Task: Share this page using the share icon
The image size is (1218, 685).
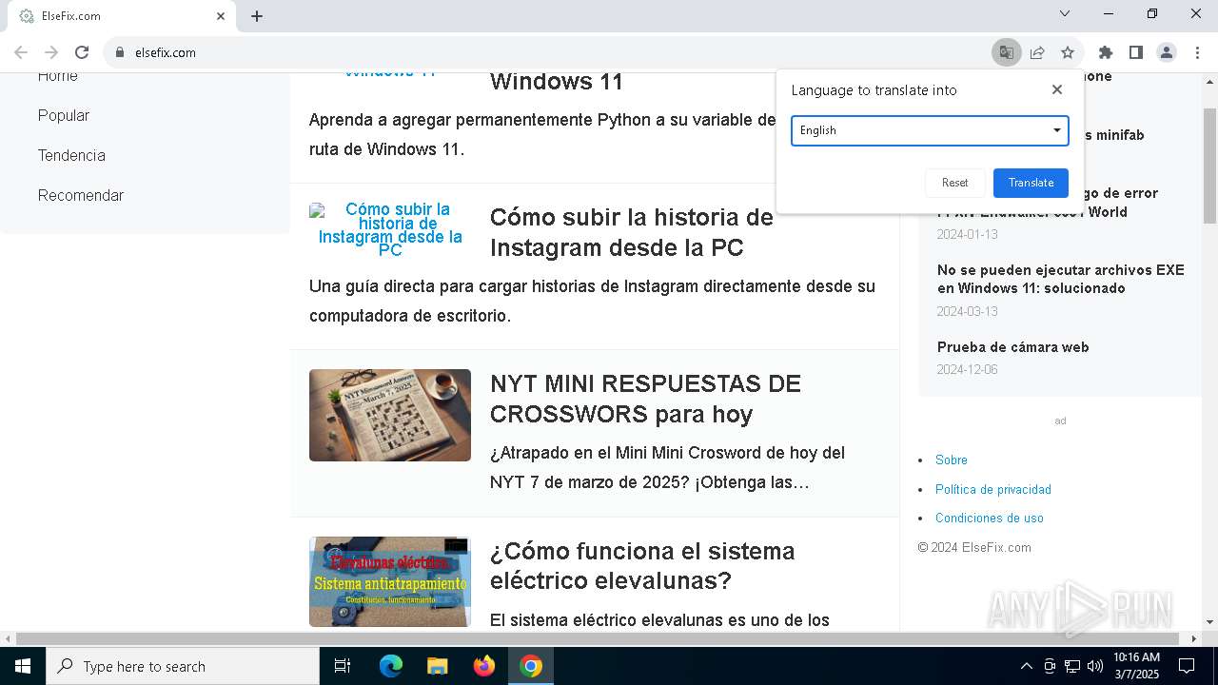Action: click(1037, 52)
